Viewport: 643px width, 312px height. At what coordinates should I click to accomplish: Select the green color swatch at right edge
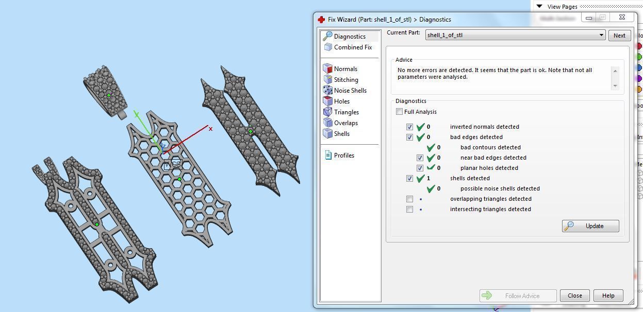(x=639, y=57)
